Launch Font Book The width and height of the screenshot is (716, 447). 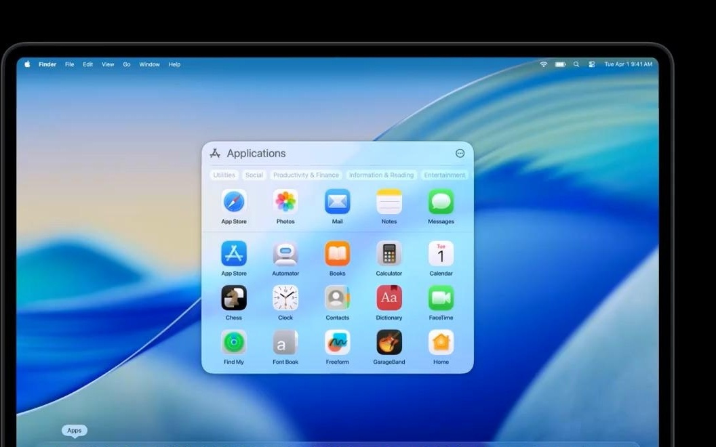point(285,342)
